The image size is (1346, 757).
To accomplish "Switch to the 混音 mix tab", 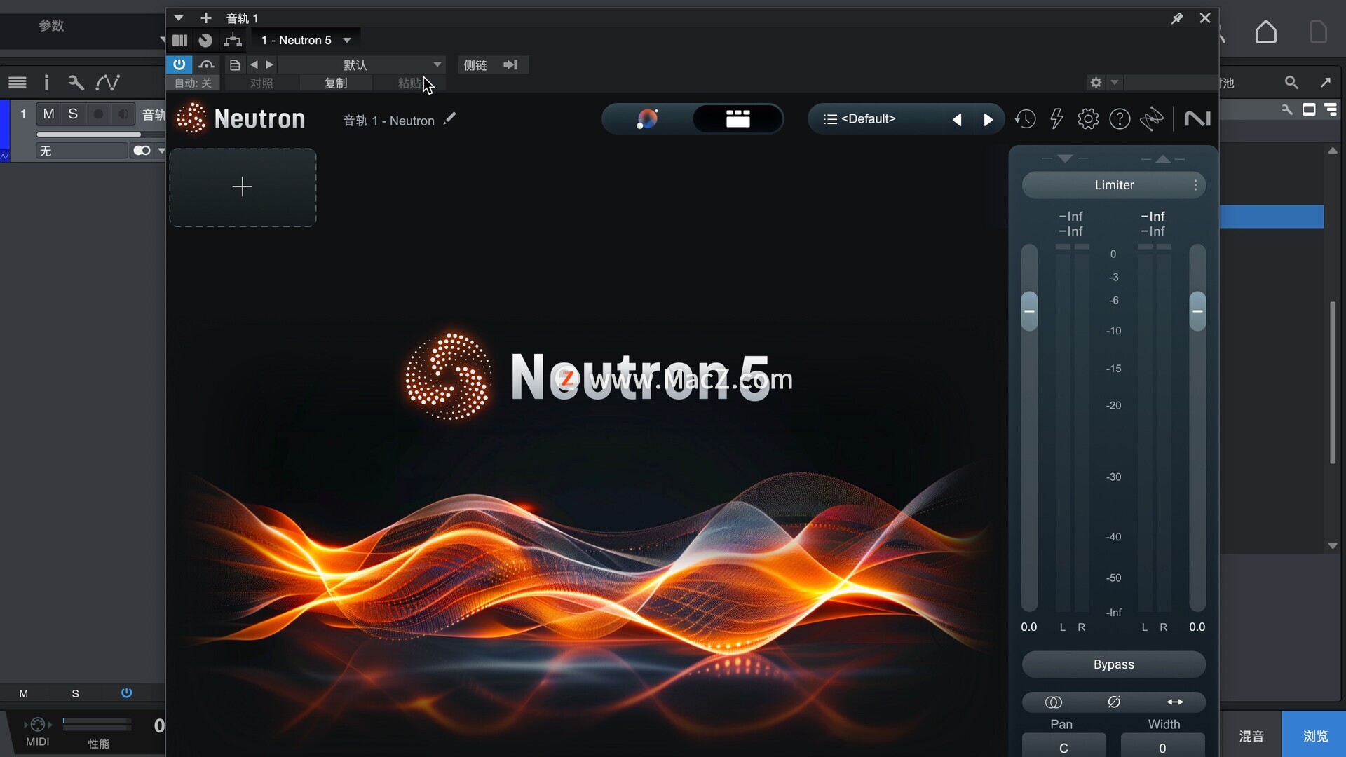I will click(1251, 735).
